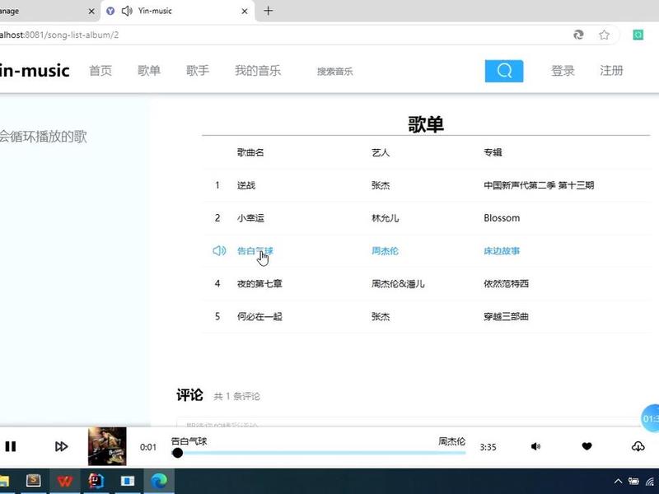This screenshot has width=659, height=494.
Task: Open IntelliJ IDEA from taskbar
Action: click(96, 481)
